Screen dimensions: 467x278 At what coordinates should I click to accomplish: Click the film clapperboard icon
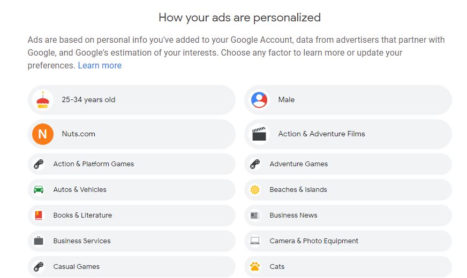[x=259, y=134]
